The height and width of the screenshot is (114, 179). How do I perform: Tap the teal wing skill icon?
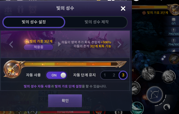137,108
